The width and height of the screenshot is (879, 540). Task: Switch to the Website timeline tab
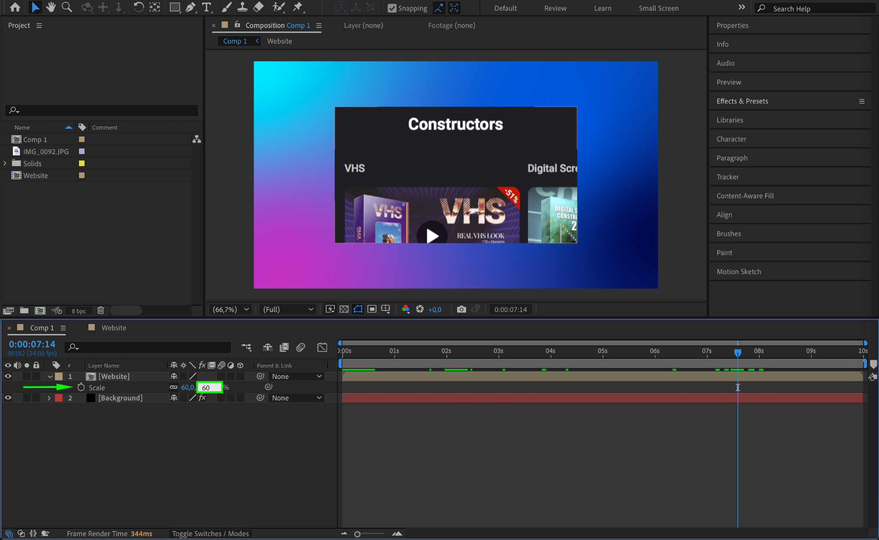(x=113, y=328)
